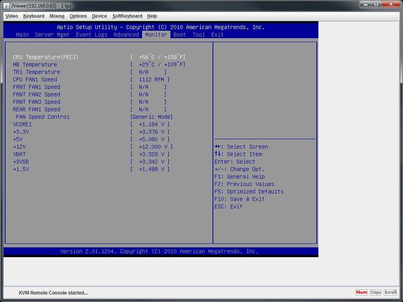This screenshot has width=403, height=302.
Task: Select the Generic Mode fan speed option
Action: pyautogui.click(x=151, y=117)
